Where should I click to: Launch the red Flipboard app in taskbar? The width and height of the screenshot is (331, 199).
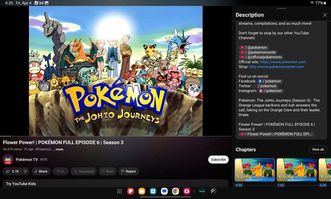(131, 192)
